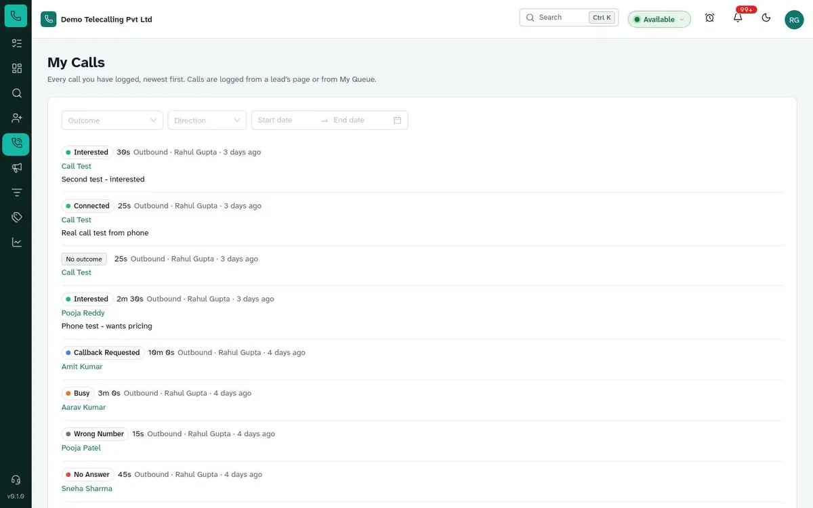Image resolution: width=813 pixels, height=508 pixels.
Task: Open the Outcome filter dropdown
Action: (112, 120)
